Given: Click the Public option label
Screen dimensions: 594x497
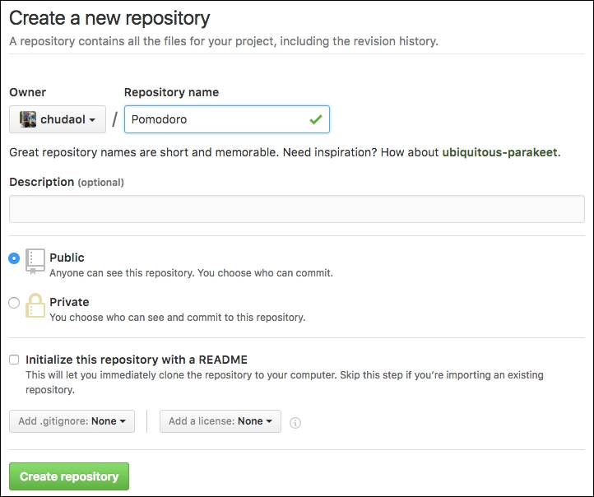Looking at the screenshot, I should (x=67, y=258).
